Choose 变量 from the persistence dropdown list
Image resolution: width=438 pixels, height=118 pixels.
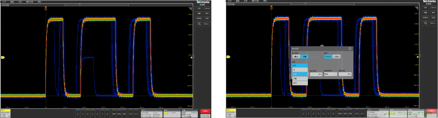click(x=300, y=78)
